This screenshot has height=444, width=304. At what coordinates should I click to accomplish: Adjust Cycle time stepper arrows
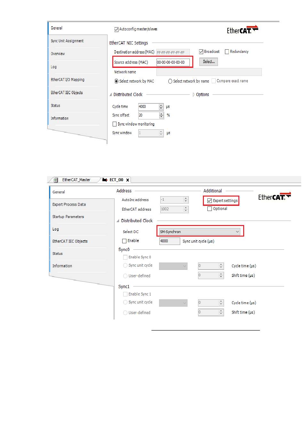(161, 107)
